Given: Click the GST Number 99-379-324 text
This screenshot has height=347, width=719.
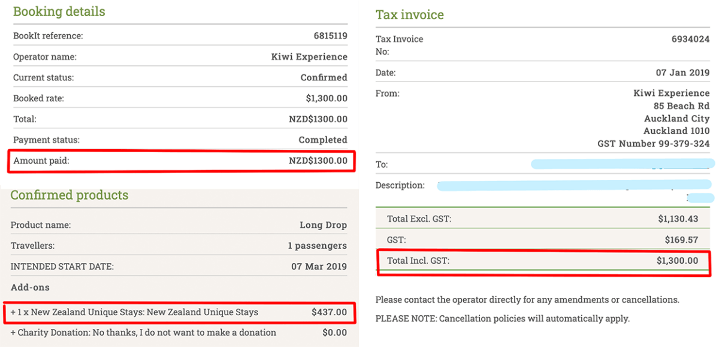Looking at the screenshot, I should click(x=653, y=143).
